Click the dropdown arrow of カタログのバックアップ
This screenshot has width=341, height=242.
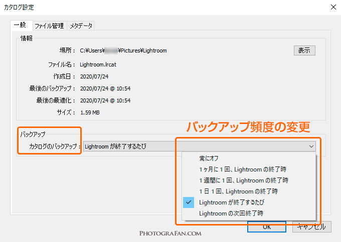(311, 146)
